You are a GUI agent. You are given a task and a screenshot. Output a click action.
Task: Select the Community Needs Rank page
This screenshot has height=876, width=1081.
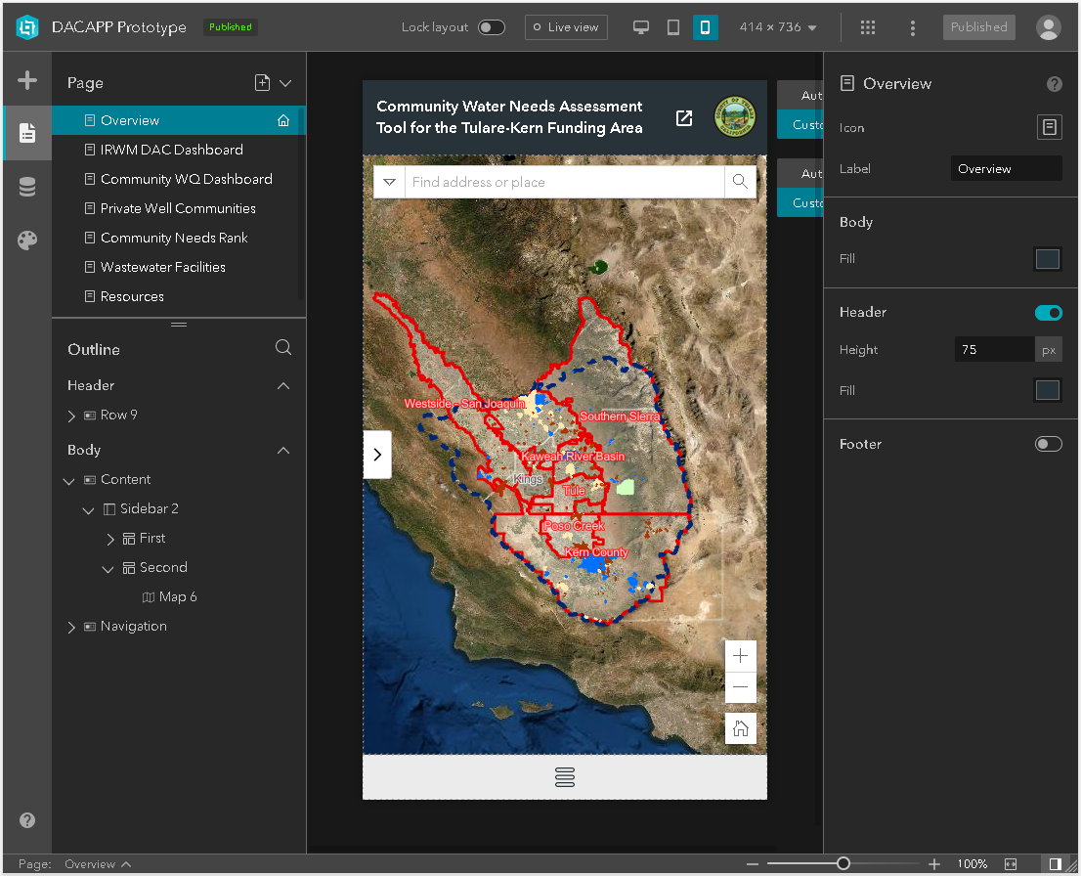tap(175, 238)
